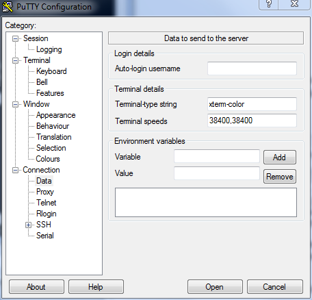Open the Serial category
Viewport: 312px width, 300px height.
tap(45, 236)
